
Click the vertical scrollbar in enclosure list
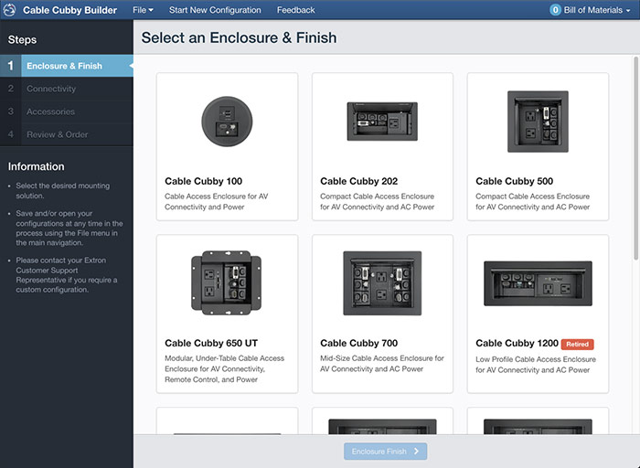635,158
